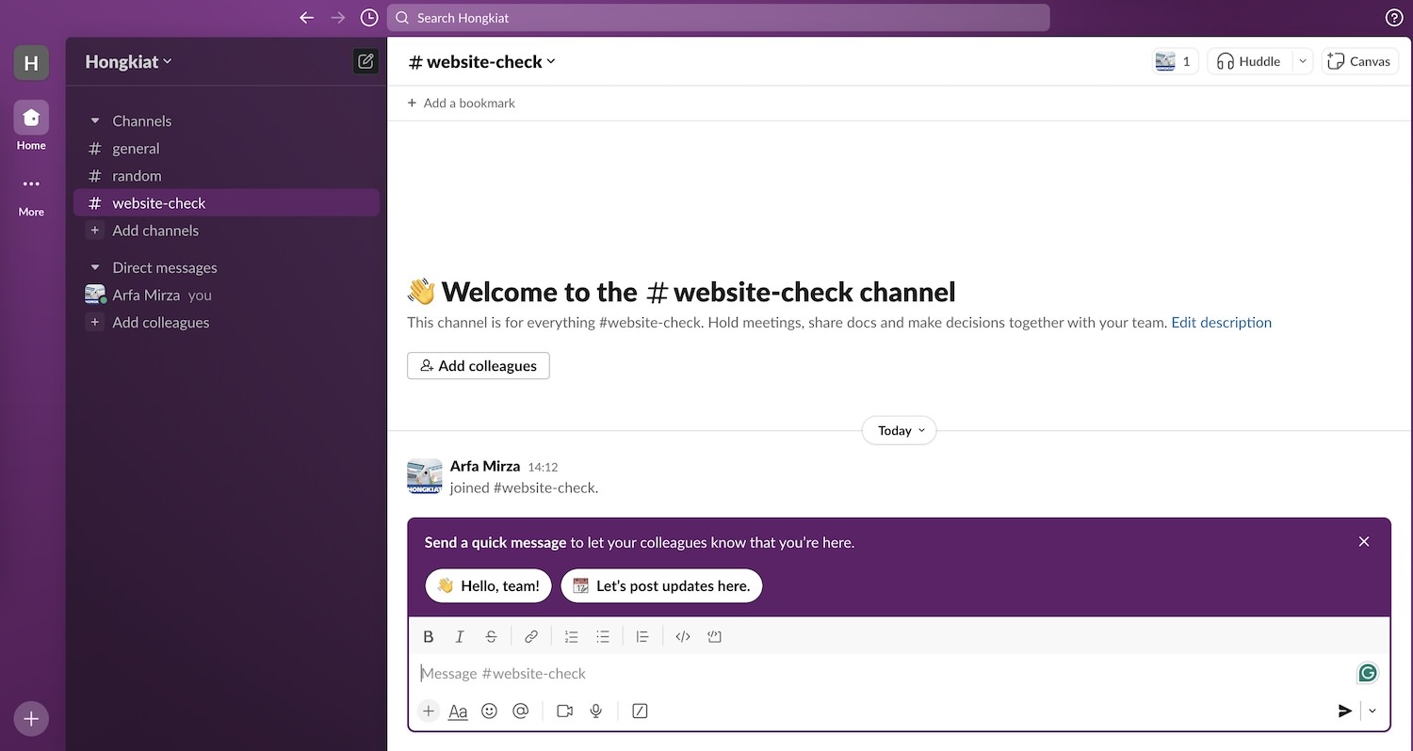Toggle inline code formatting
The height and width of the screenshot is (751, 1413).
pos(683,636)
